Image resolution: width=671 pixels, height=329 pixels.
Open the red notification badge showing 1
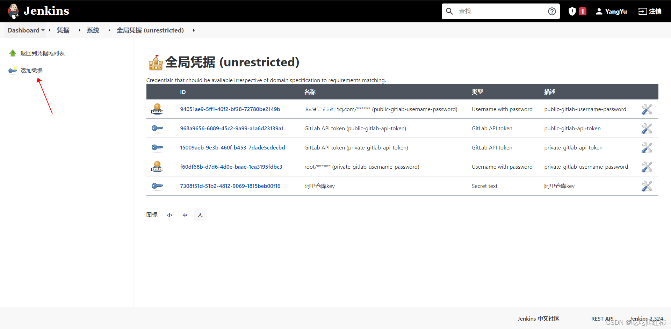(583, 11)
